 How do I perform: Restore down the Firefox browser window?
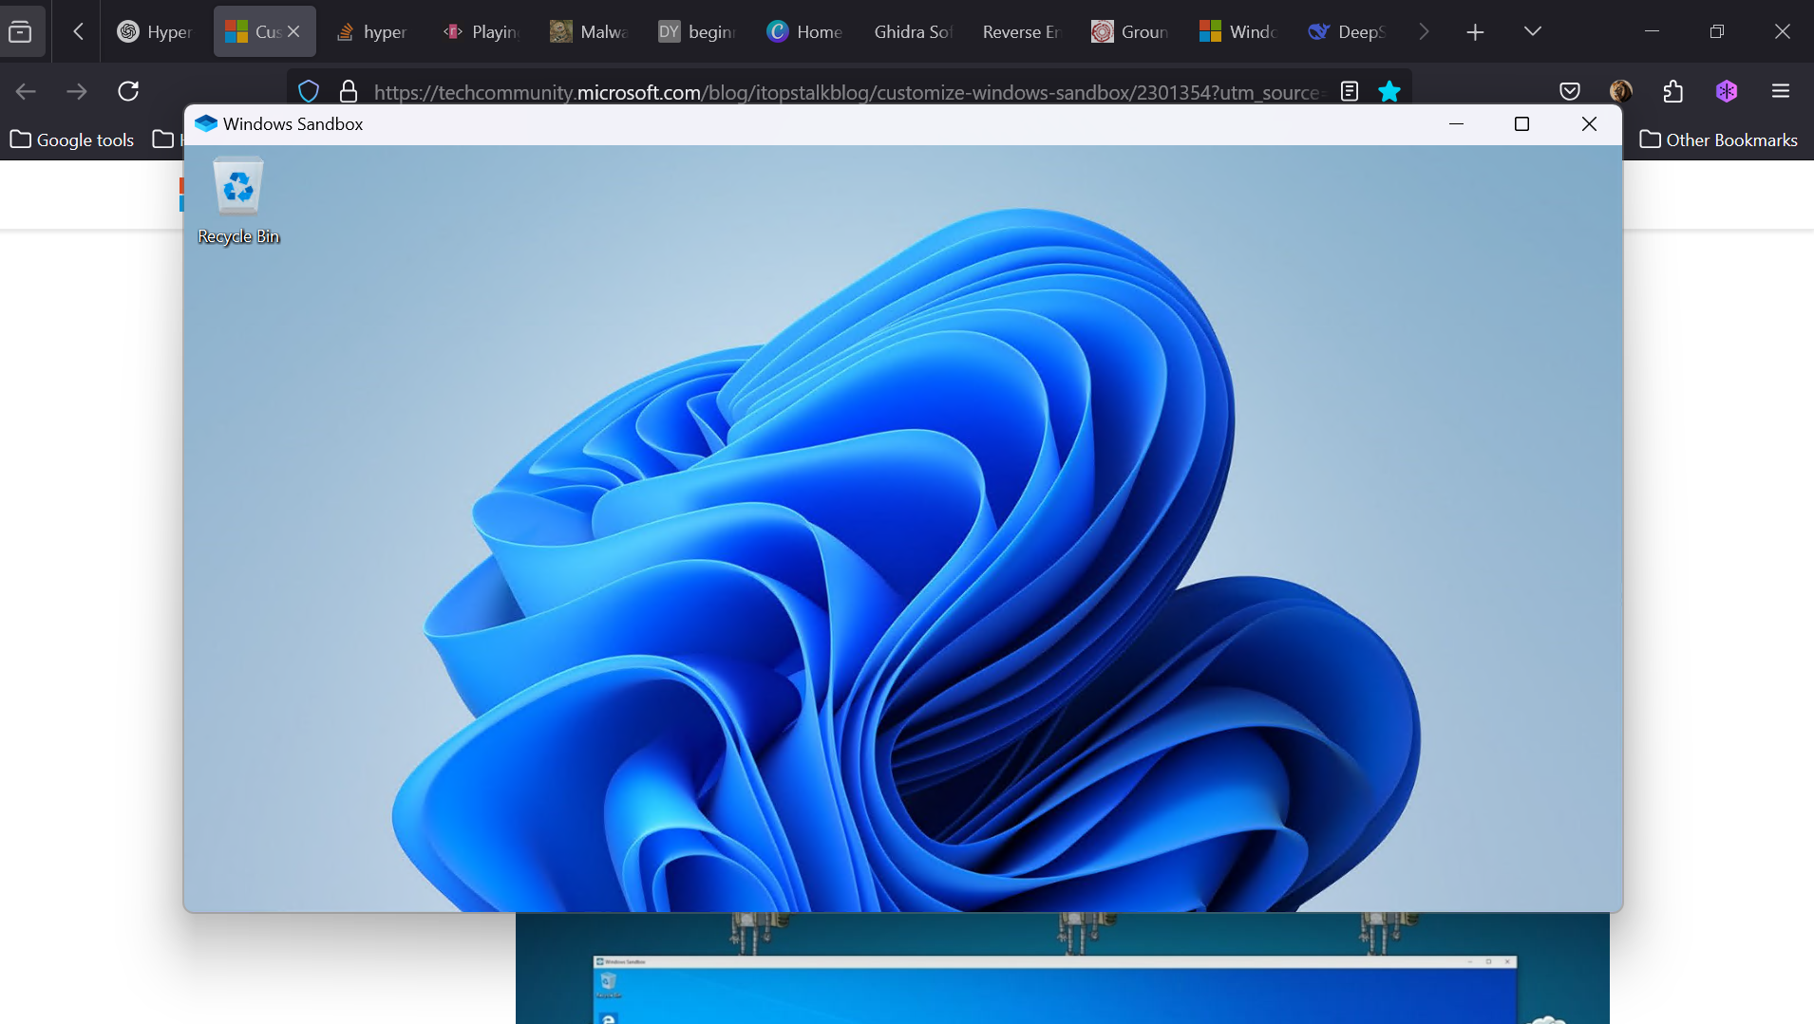1717,31
